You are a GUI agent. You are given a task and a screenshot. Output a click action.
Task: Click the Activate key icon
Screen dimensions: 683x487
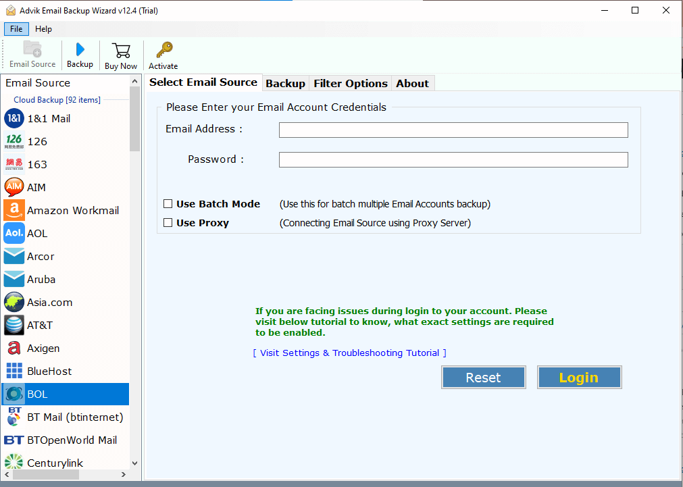164,50
